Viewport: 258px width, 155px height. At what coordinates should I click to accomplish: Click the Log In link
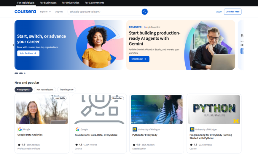219,12
